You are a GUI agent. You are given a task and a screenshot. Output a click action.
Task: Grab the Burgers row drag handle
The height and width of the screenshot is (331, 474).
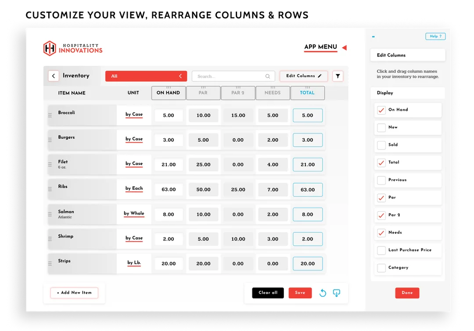click(50, 140)
